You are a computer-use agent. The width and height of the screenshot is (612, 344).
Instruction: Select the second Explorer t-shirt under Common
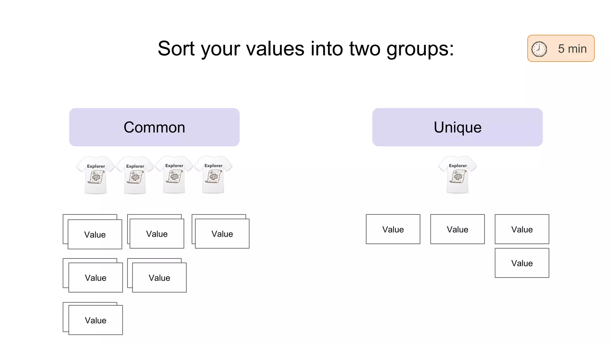[135, 175]
